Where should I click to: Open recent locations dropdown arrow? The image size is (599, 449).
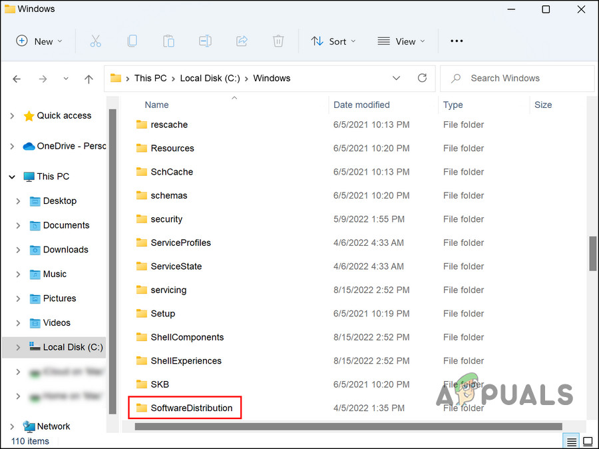pos(66,79)
